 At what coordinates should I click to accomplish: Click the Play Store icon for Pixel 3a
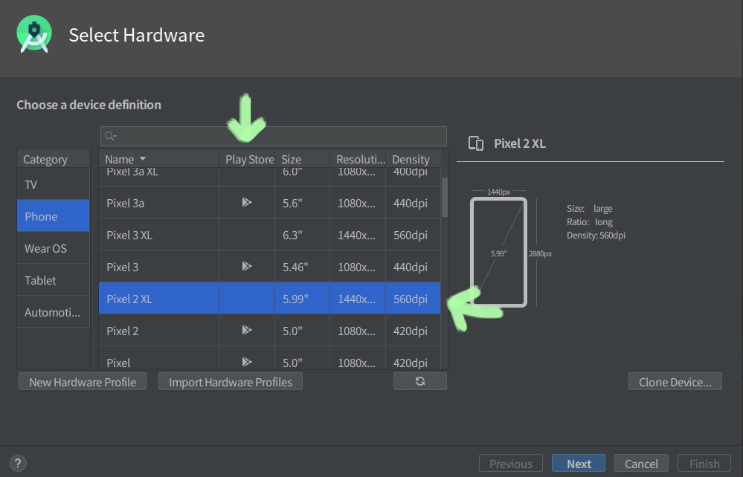[247, 203]
